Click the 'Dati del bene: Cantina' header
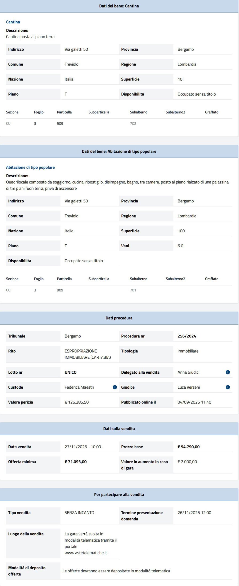Image resolution: width=239 pixels, height=586 pixels. coord(119,6)
